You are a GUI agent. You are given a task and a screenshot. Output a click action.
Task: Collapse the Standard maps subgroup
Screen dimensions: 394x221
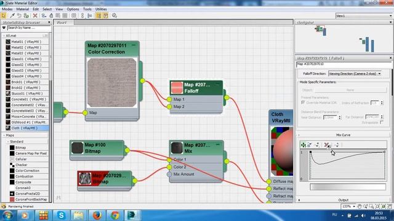click(7, 142)
